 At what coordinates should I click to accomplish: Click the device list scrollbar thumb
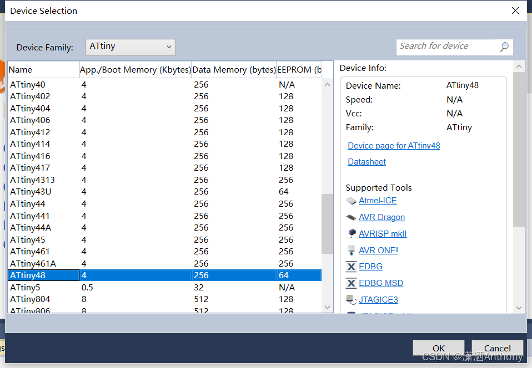click(x=327, y=224)
